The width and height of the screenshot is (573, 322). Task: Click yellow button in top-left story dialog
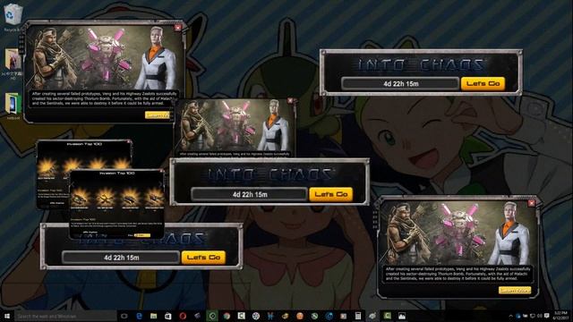pyautogui.click(x=158, y=115)
